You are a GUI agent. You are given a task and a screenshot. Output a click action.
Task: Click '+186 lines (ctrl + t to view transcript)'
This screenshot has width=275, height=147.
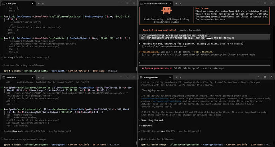pyautogui.click(x=35, y=27)
